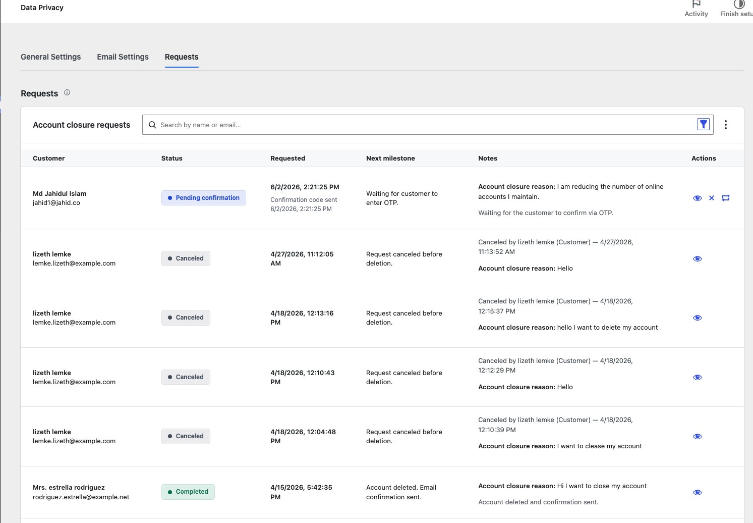The height and width of the screenshot is (523, 753).
Task: View Mrs. estrella rodriguez completed request
Action: pos(698,492)
